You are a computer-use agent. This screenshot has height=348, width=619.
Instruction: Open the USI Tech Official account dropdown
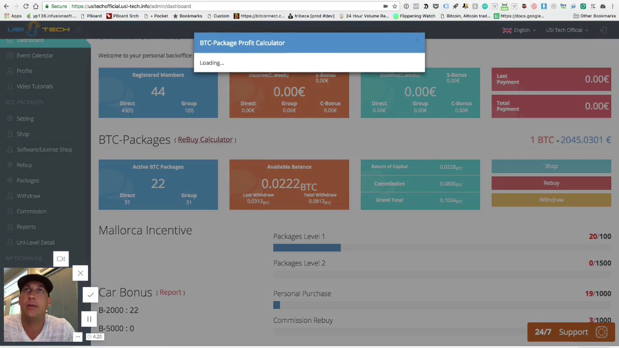point(567,30)
